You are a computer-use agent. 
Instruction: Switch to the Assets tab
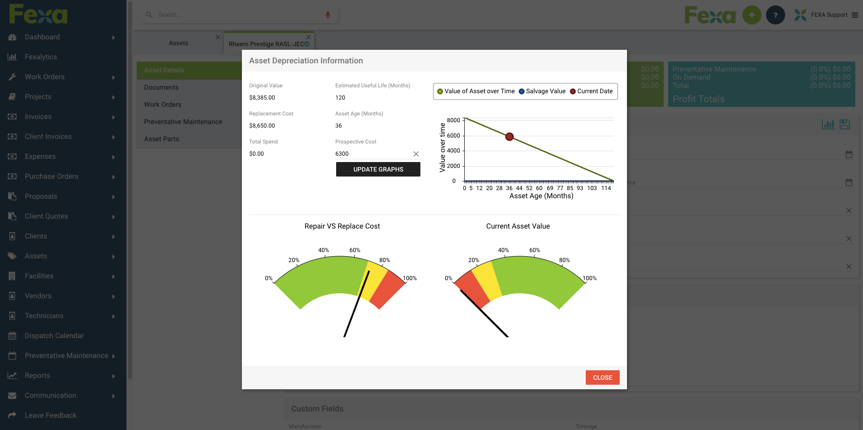click(178, 43)
